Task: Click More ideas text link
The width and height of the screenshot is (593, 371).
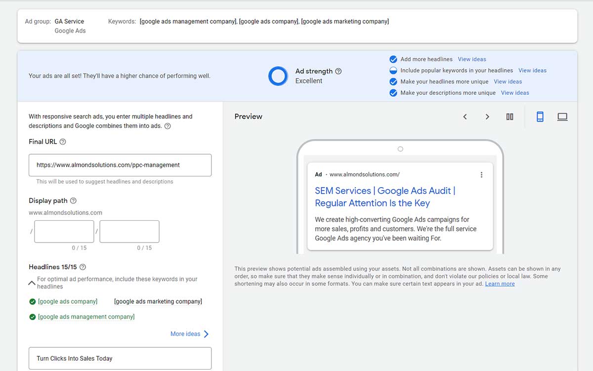Action: (x=185, y=334)
